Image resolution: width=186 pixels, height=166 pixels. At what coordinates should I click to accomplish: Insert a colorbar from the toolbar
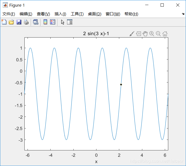pyautogui.click(x=45, y=22)
